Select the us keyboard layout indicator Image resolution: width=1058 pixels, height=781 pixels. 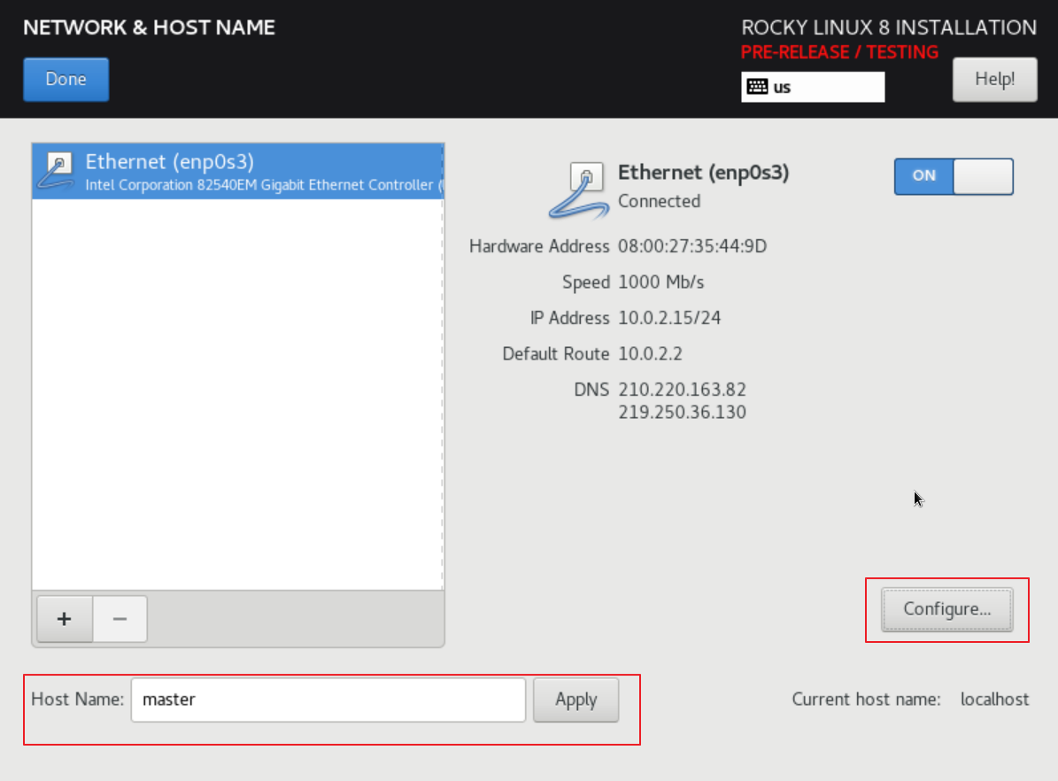point(813,87)
